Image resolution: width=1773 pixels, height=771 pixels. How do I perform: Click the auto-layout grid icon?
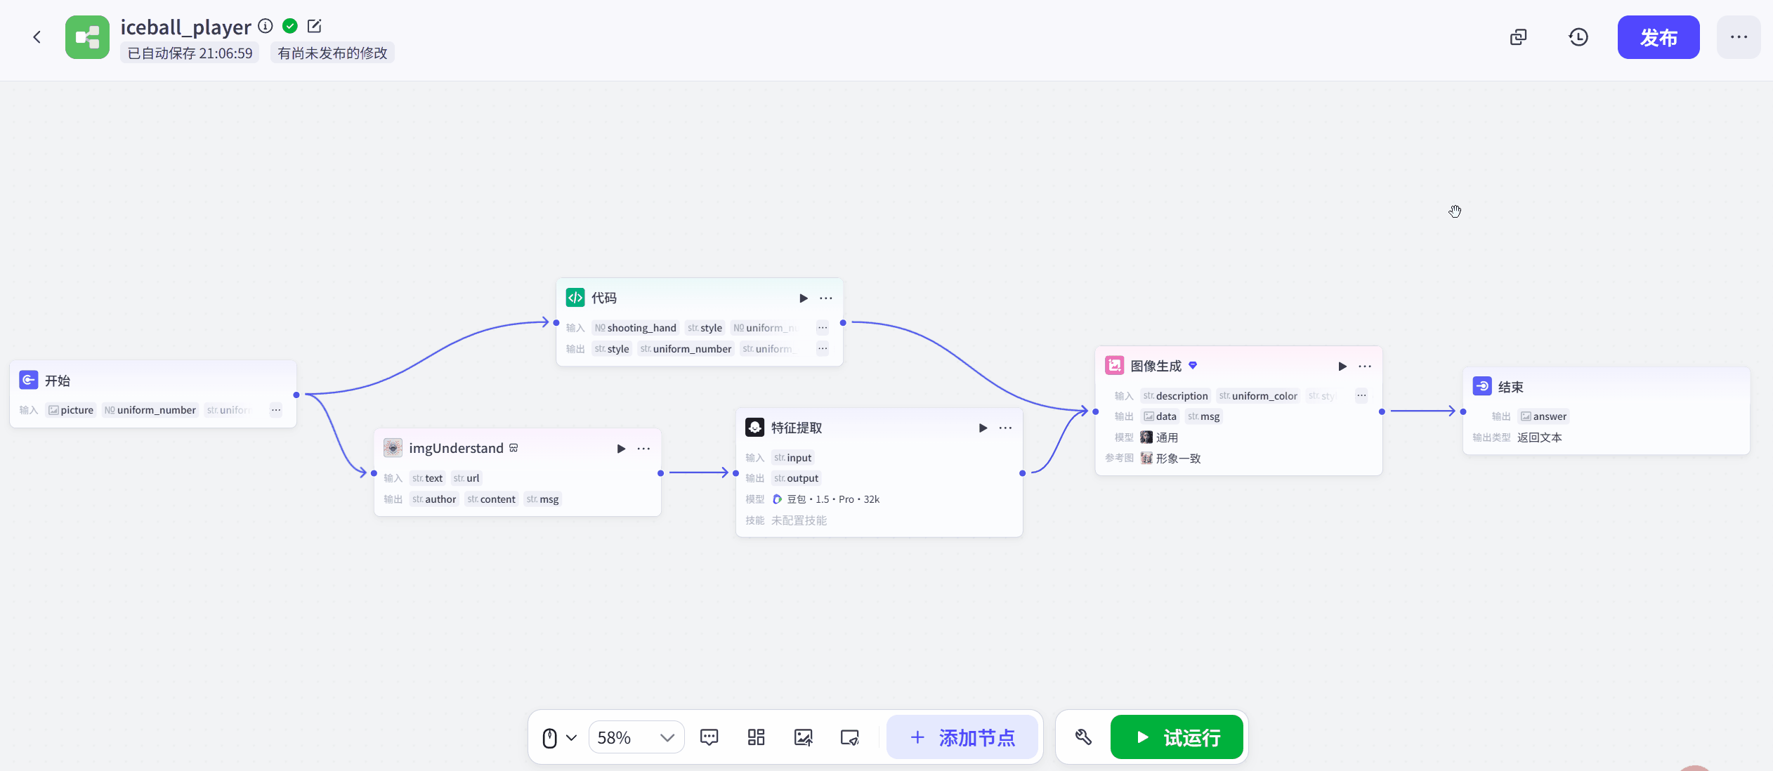[x=756, y=737]
